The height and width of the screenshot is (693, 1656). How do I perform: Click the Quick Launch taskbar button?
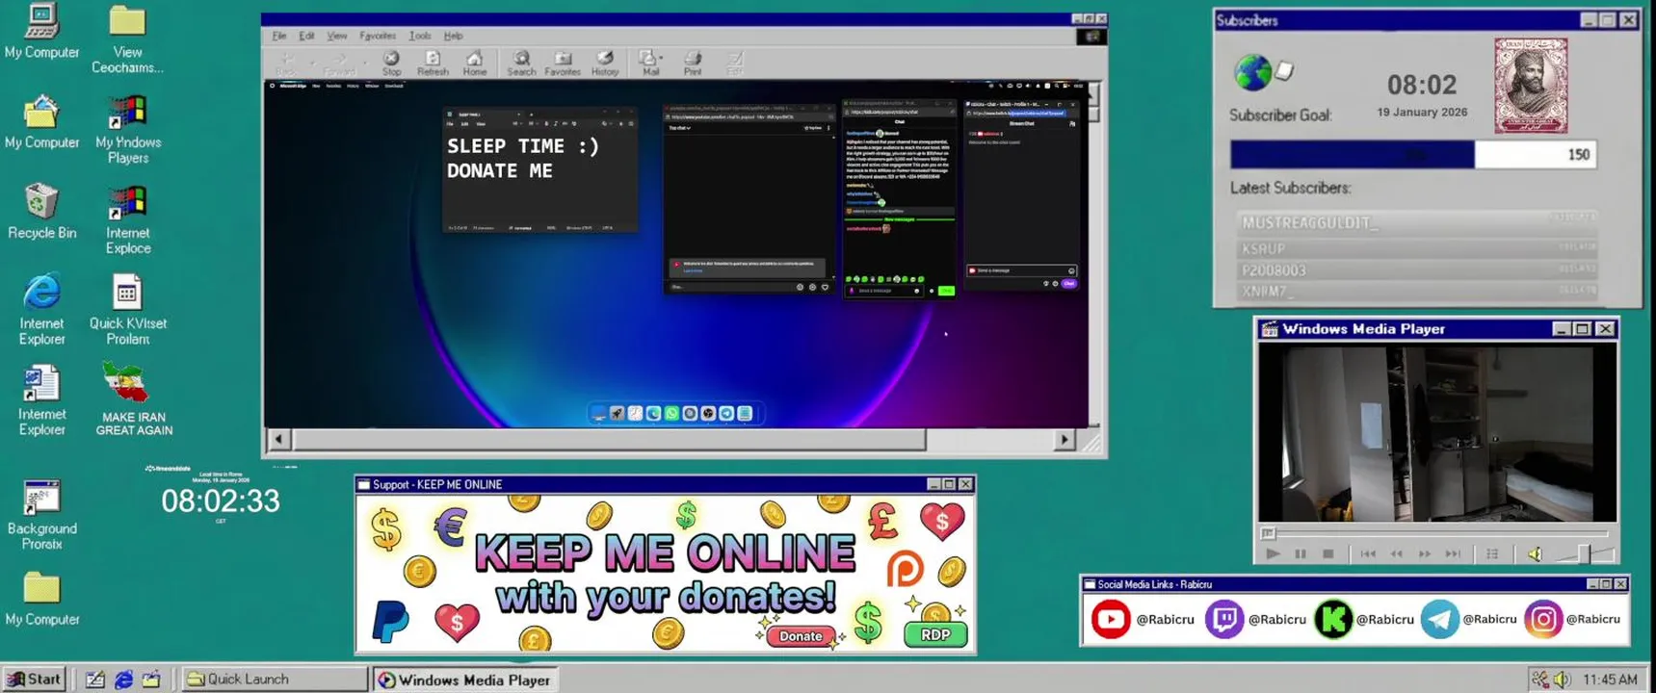coord(276,679)
